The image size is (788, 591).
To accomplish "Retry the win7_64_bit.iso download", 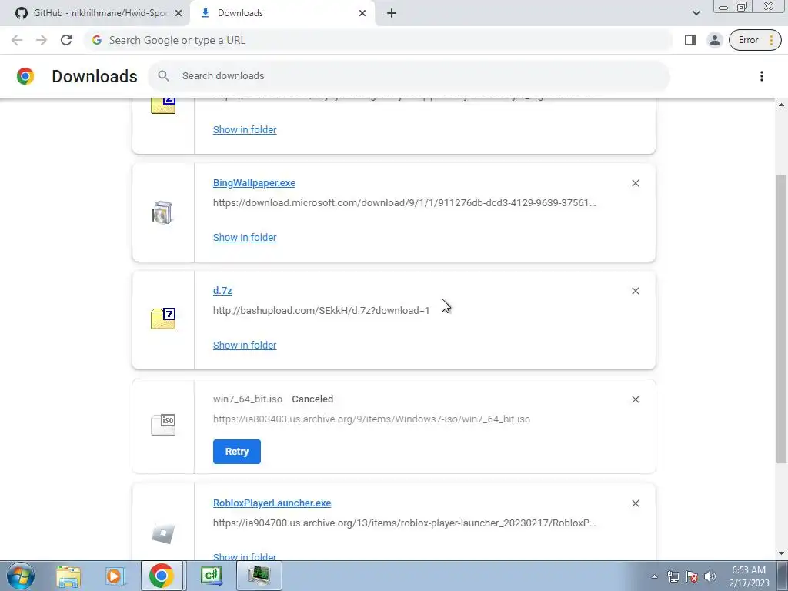I will pyautogui.click(x=237, y=451).
